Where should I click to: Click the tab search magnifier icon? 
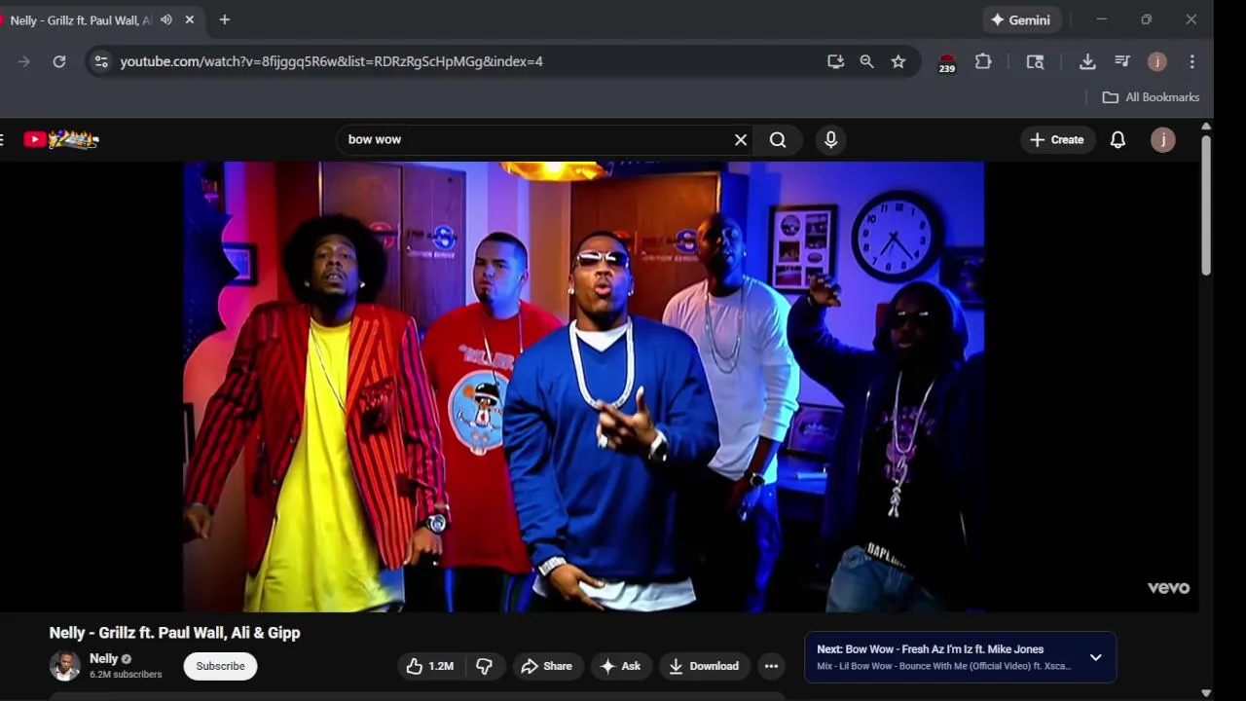[x=1035, y=61]
